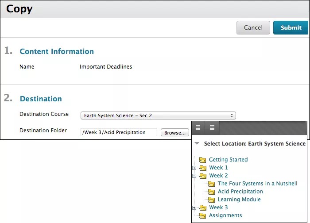Screen dimensions: 310x223
Task: Collapse the Week 2 folder with minus sign
Action: 194,176
